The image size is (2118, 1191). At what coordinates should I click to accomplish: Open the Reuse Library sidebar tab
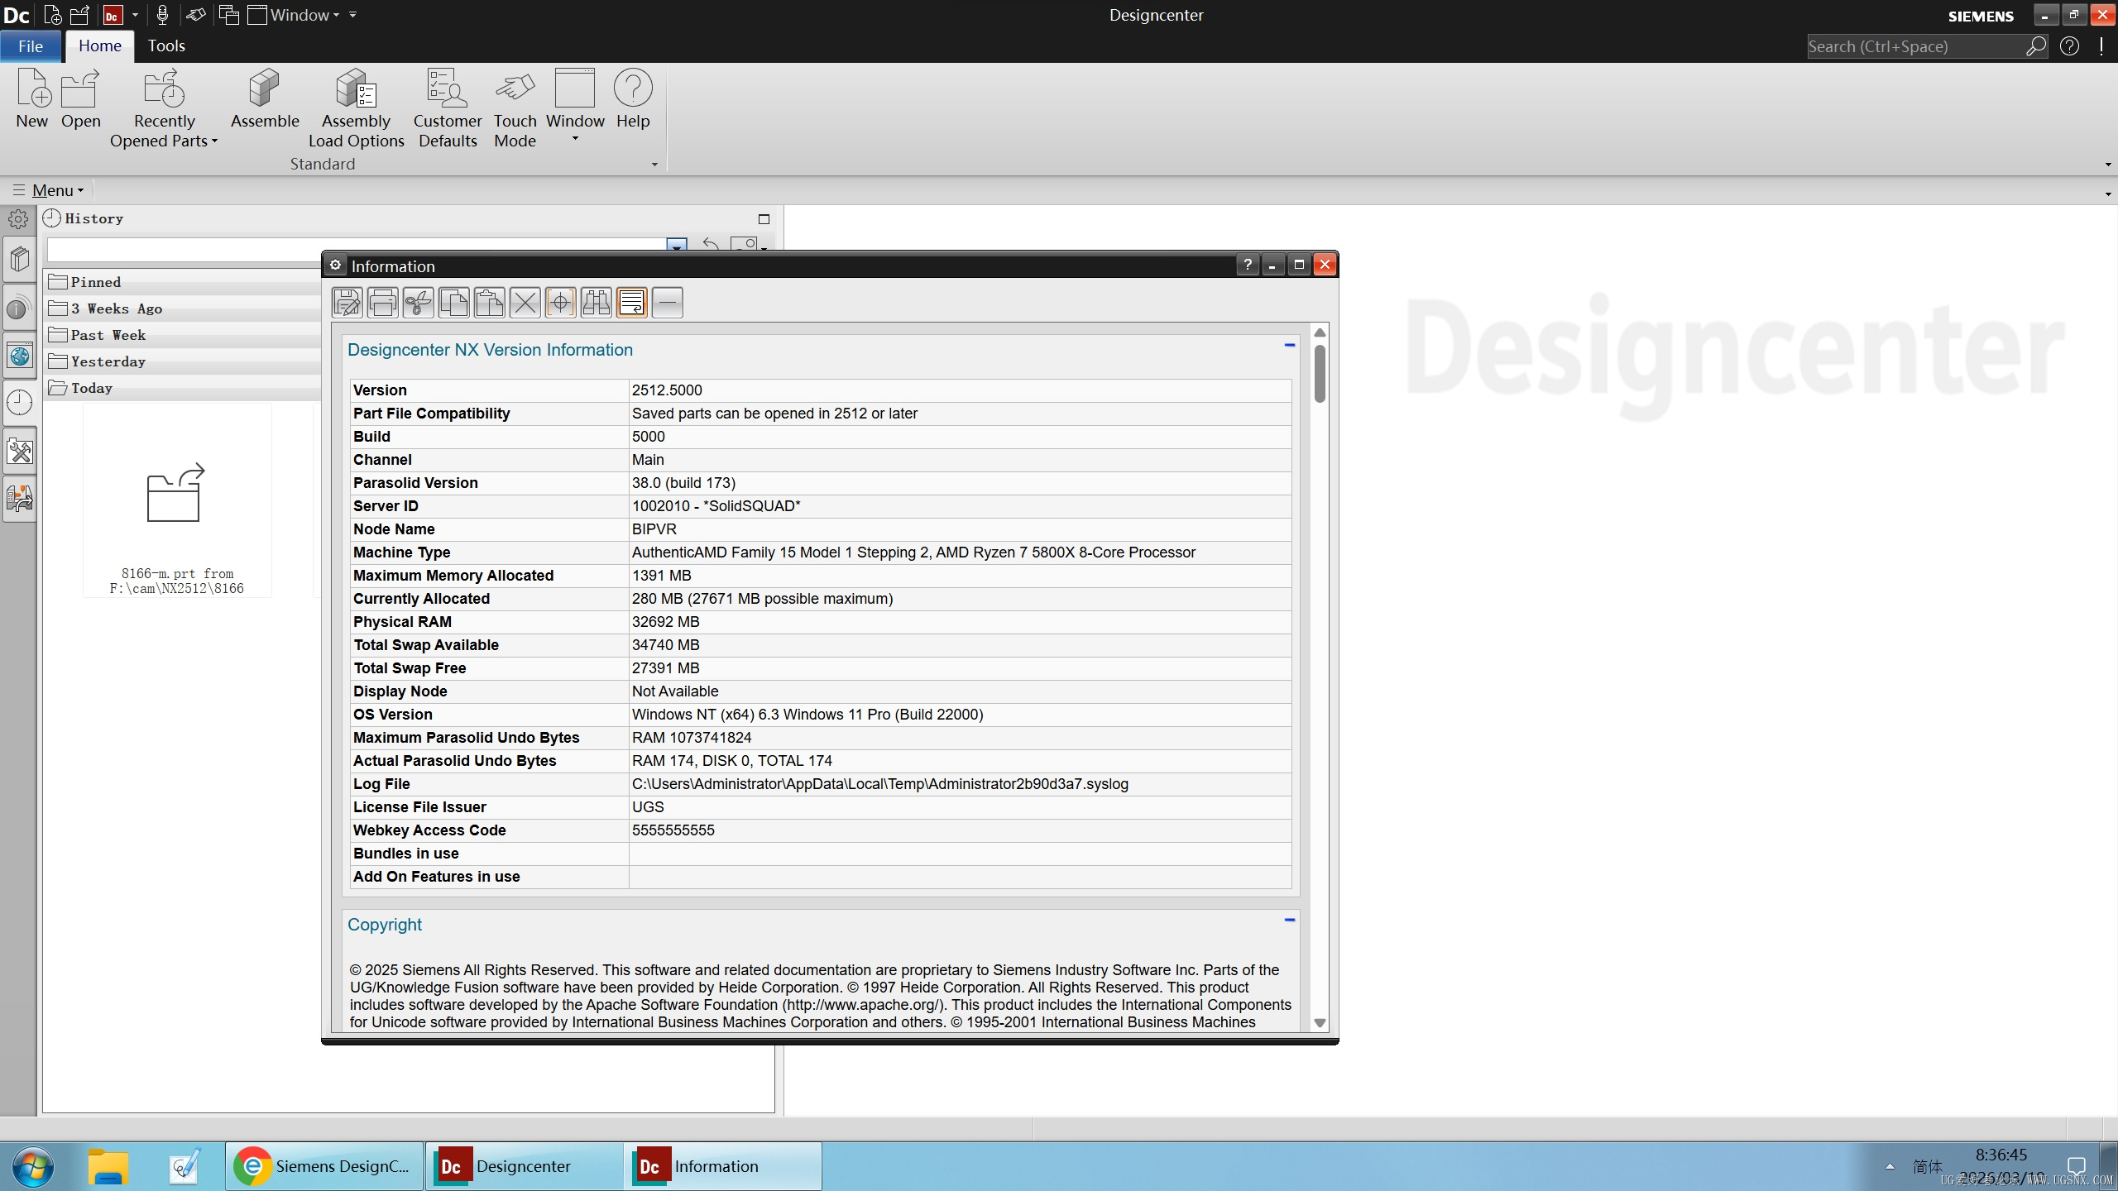[x=20, y=261]
